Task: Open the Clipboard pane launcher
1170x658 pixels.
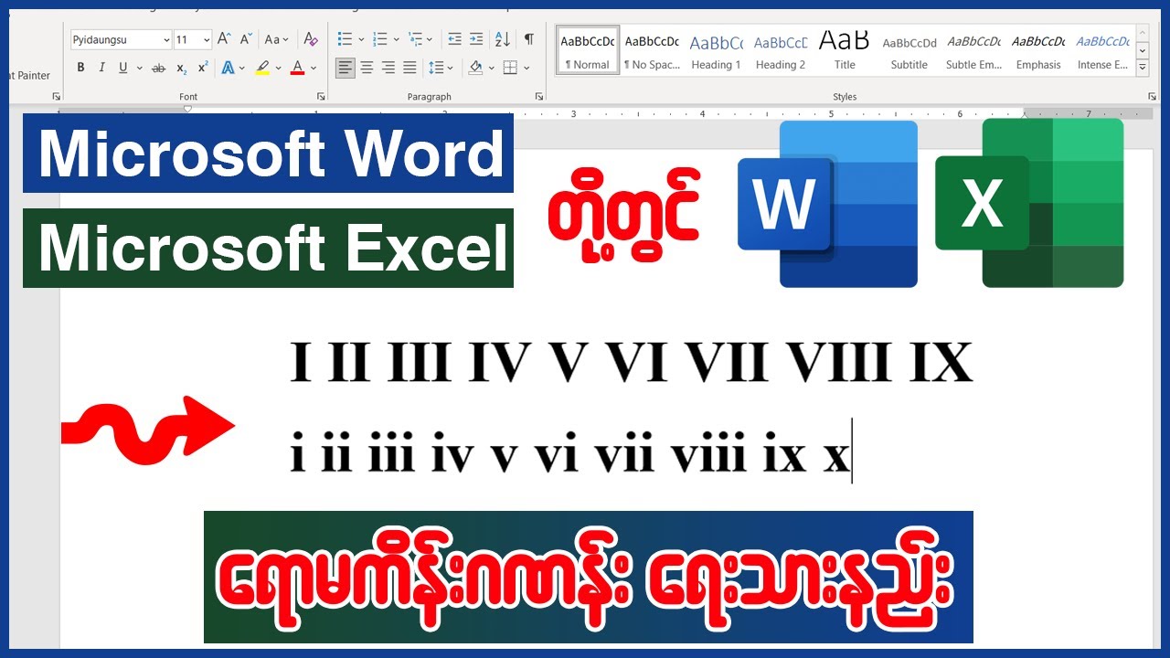Action: pos(56,96)
